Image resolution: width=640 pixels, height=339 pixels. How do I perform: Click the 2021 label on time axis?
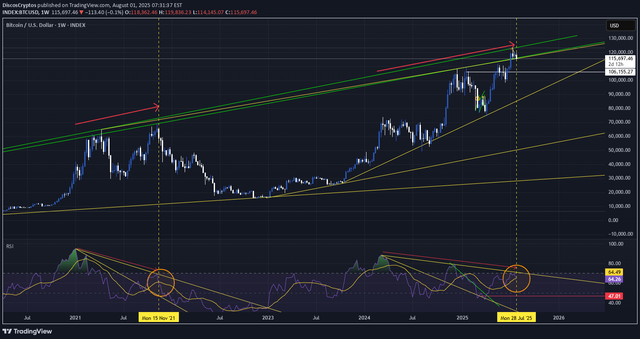click(x=75, y=318)
